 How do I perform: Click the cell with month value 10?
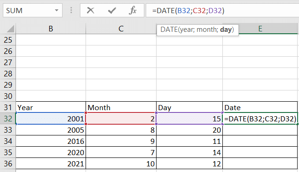pyautogui.click(x=121, y=164)
